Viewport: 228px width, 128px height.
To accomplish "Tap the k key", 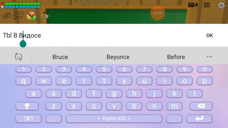I will (174, 94).
